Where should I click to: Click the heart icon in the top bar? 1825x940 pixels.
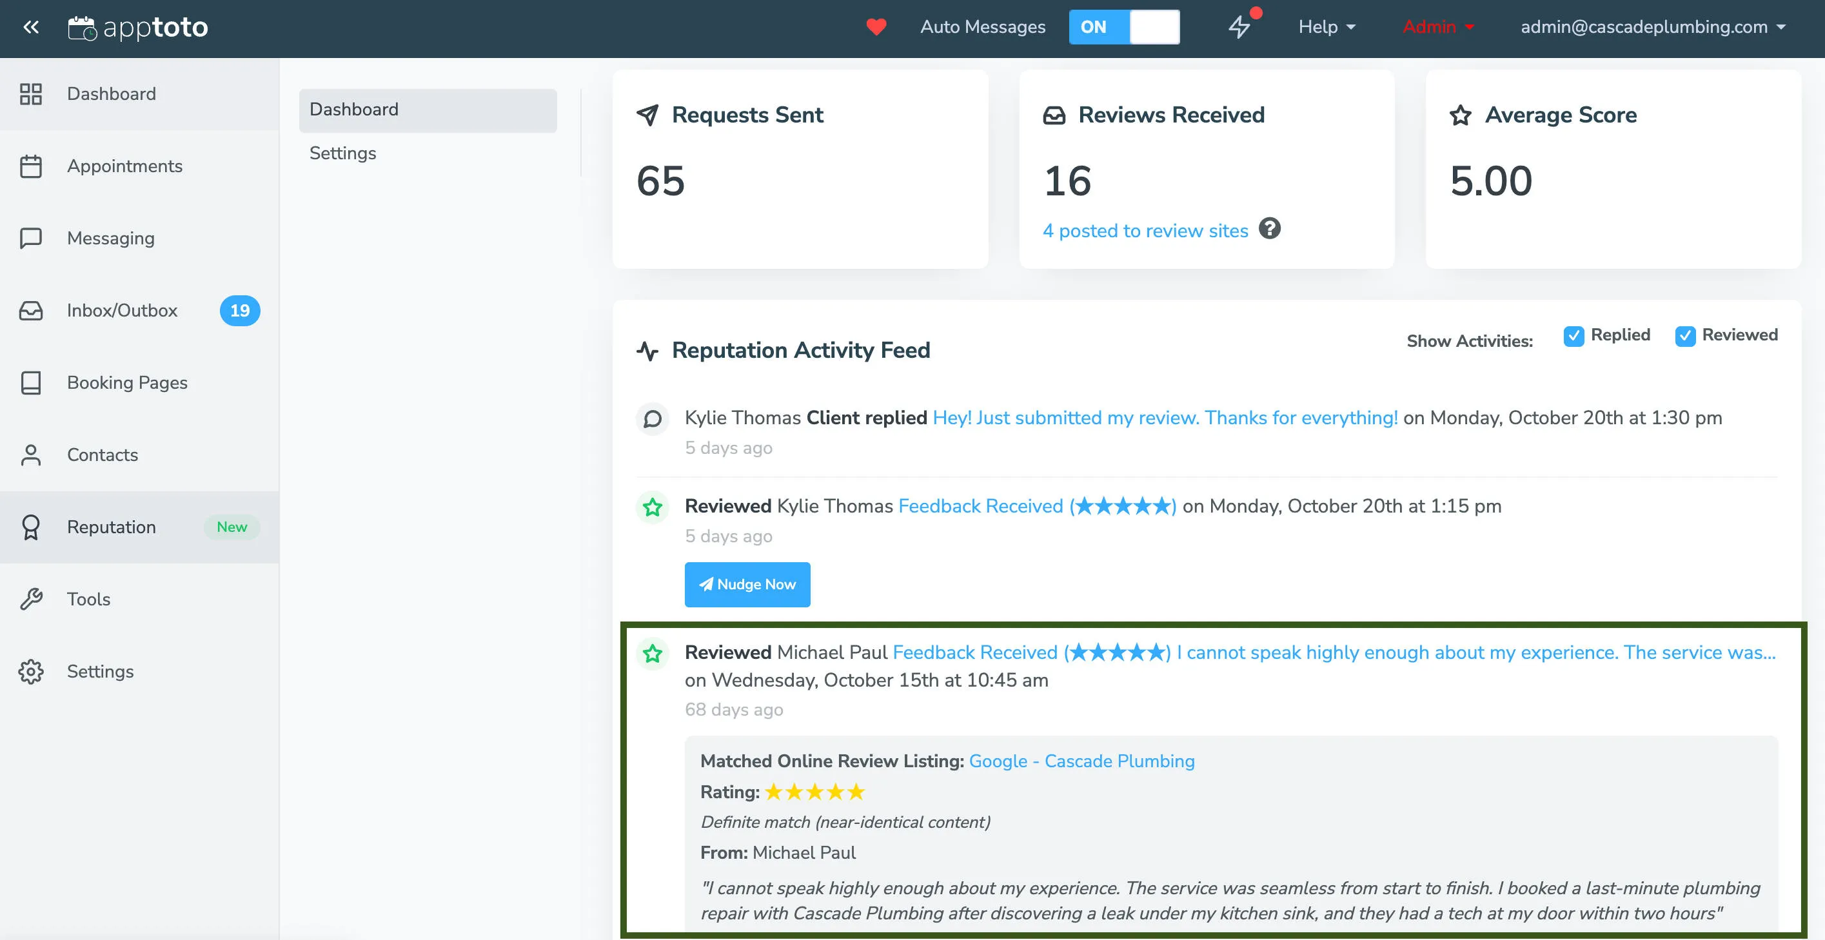[877, 26]
